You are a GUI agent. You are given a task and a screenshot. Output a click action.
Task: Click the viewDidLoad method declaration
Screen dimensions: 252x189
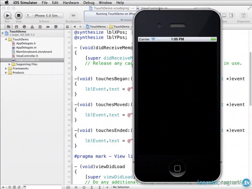(100, 167)
